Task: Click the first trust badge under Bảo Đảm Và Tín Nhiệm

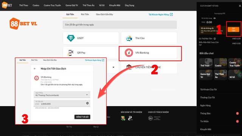Action: coord(123,118)
